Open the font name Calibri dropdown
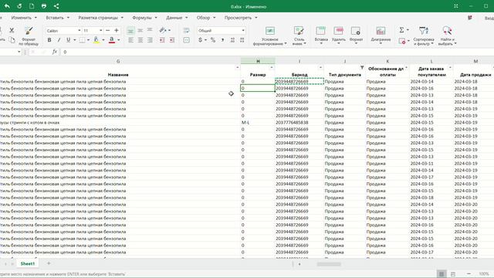This screenshot has width=494, height=278. [79, 31]
